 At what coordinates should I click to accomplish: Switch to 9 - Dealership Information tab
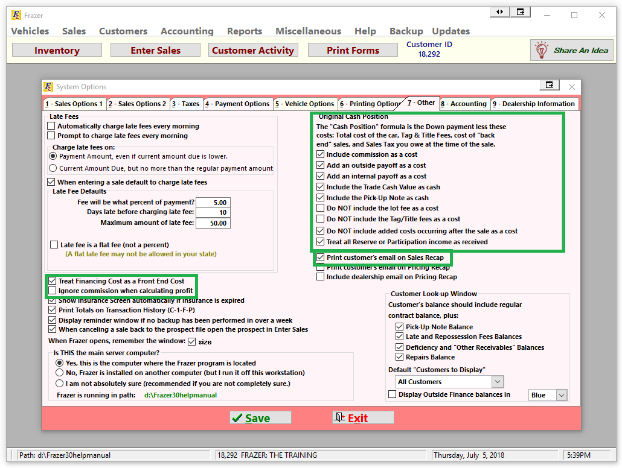(x=534, y=104)
